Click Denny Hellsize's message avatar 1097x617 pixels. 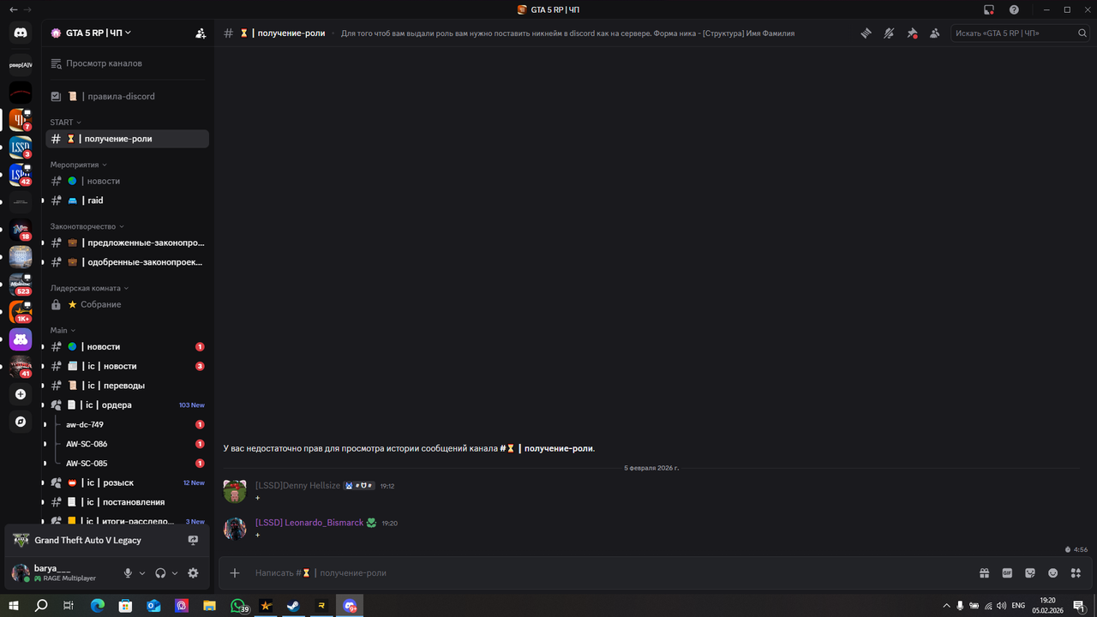click(x=235, y=492)
